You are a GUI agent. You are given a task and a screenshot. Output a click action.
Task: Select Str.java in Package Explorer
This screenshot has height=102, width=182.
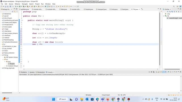coord(11,64)
